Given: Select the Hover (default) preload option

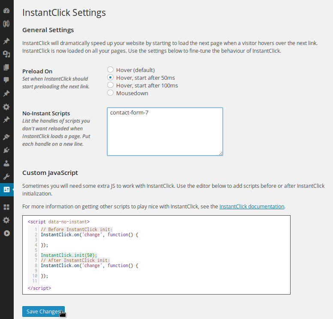Looking at the screenshot, I should coord(111,69).
